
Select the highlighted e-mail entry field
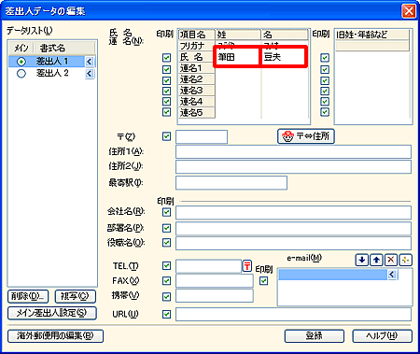(x=333, y=275)
